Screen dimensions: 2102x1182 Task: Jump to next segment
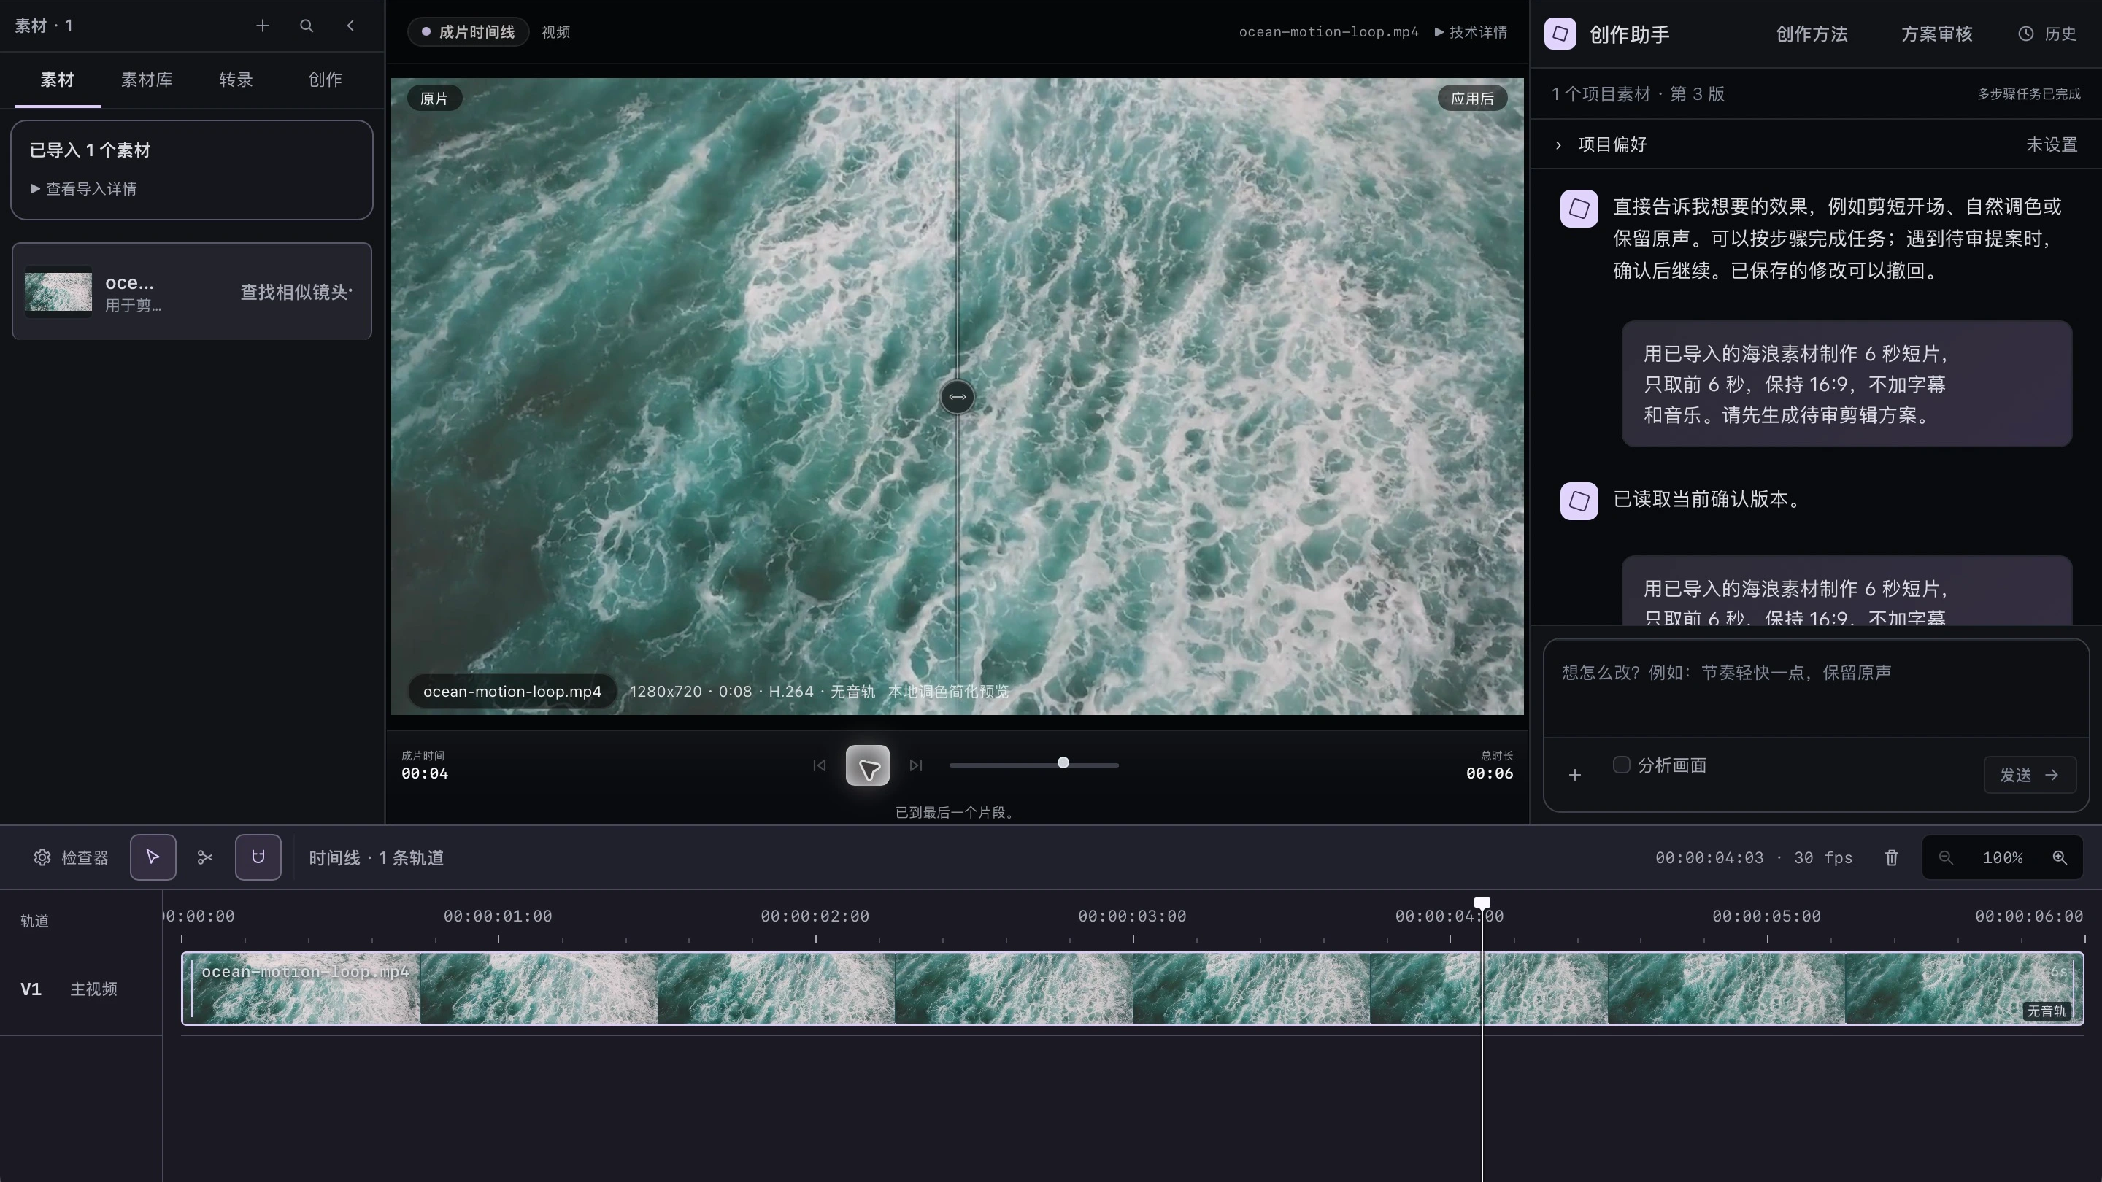point(915,765)
